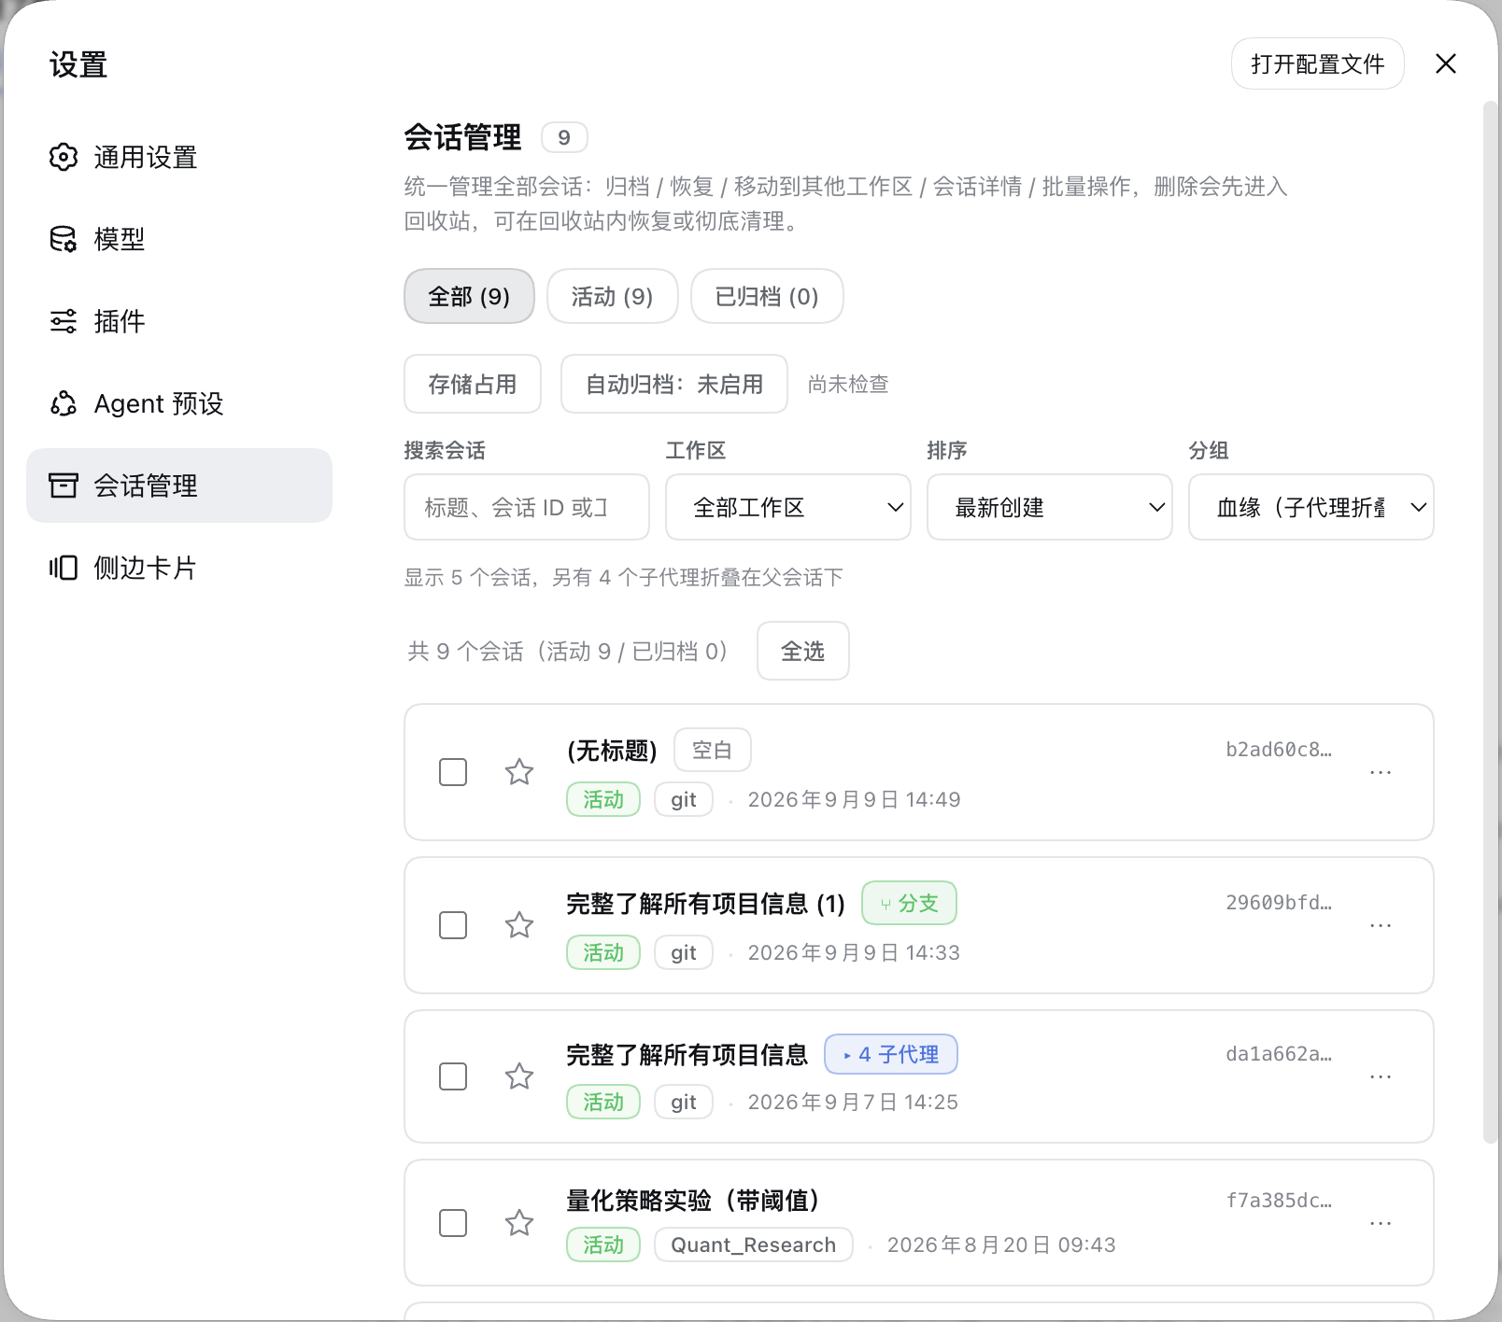
Task: Click the count badge 9 beside 会话管理 heading
Action: coord(564,137)
